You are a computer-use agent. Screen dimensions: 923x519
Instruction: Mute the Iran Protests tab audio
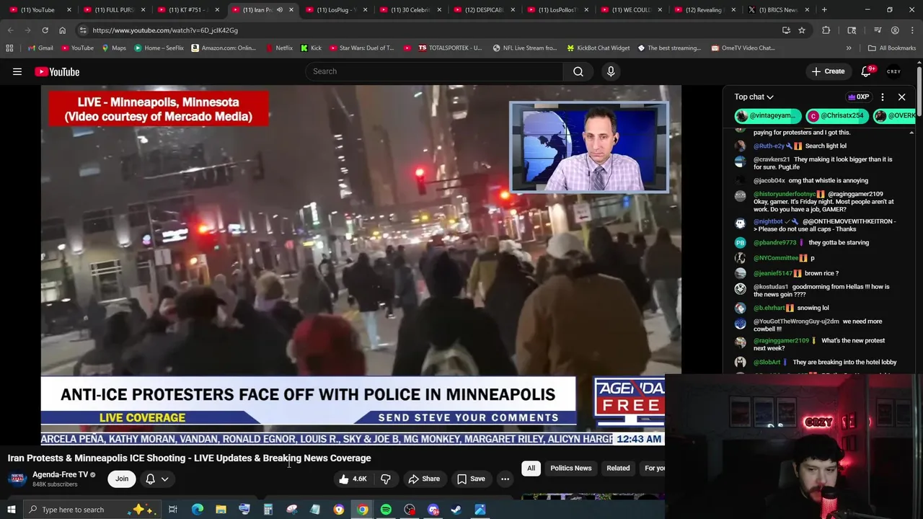tap(280, 10)
